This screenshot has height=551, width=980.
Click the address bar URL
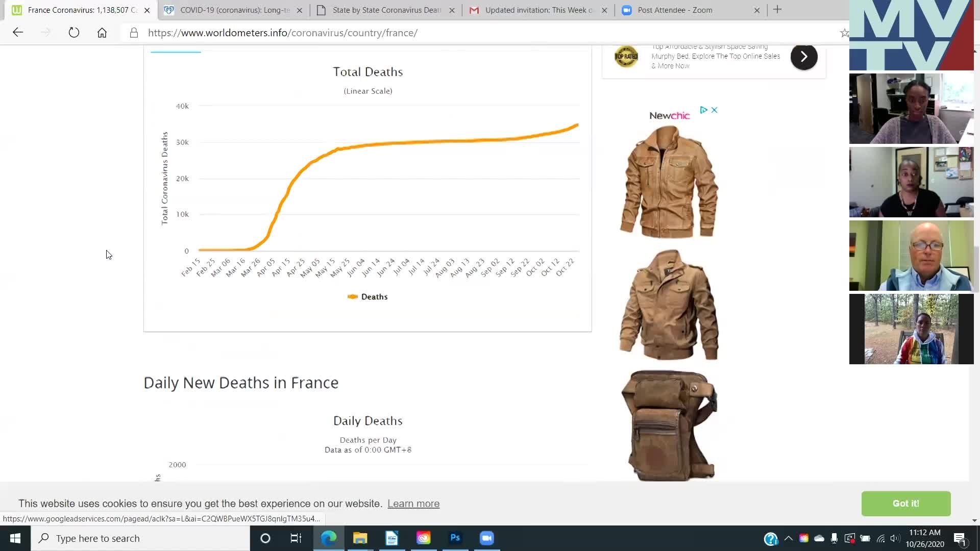click(283, 33)
